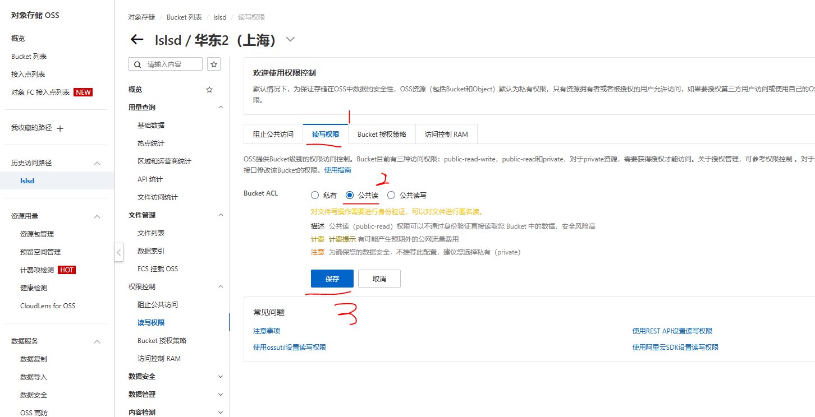Open 使用REST API设置读写权限 link
Image resolution: width=815 pixels, height=417 pixels.
[672, 331]
